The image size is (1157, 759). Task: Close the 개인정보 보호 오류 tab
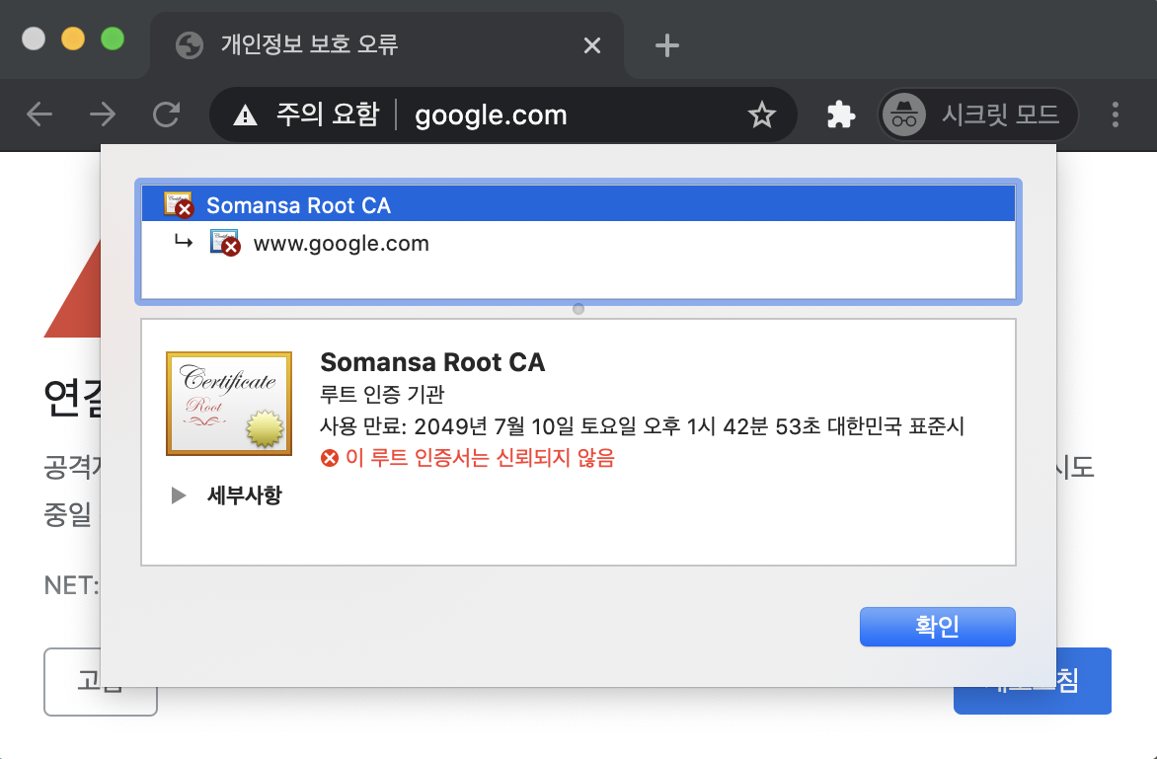point(591,45)
